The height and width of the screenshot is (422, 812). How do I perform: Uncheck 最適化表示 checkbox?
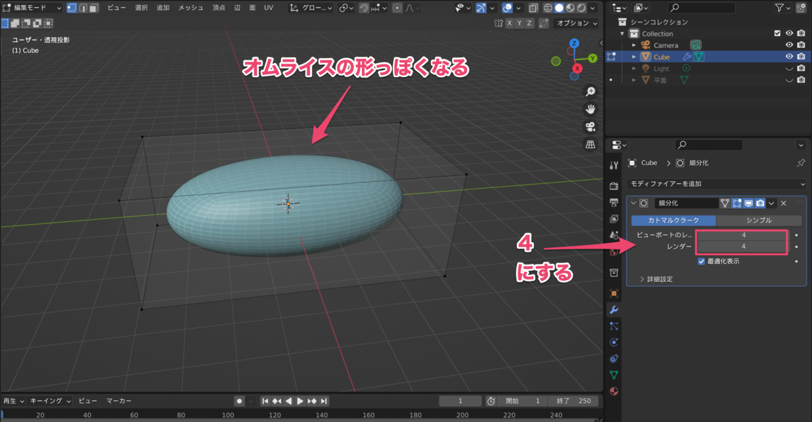(x=702, y=261)
